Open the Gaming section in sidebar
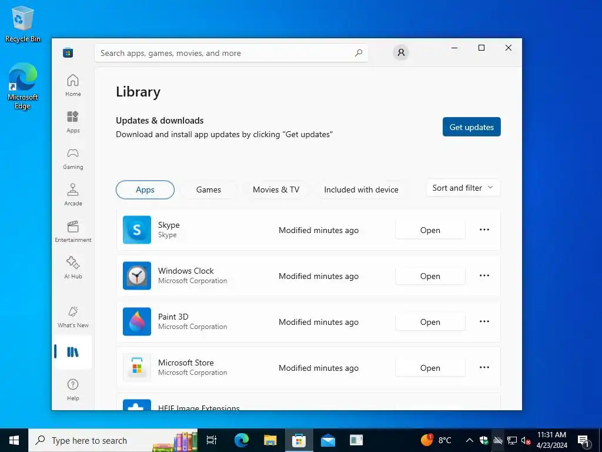 (x=73, y=158)
